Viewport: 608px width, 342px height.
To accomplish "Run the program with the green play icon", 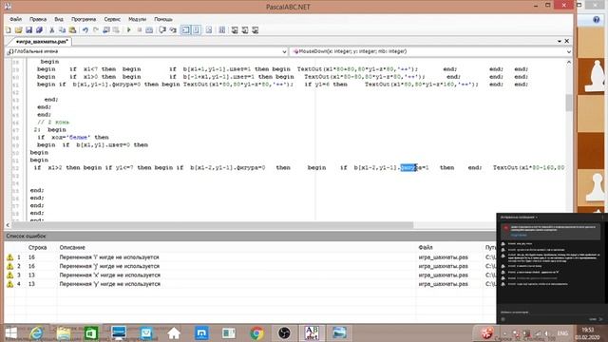I will click(x=129, y=29).
